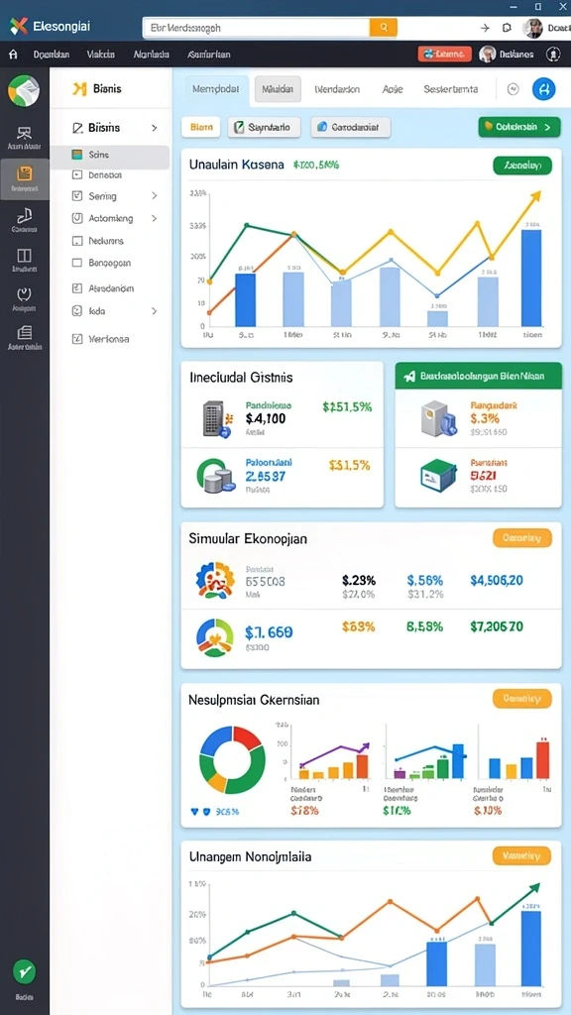Toggle the checkbox next to Seriing
Screen dimensions: 571x1015
(x=77, y=195)
